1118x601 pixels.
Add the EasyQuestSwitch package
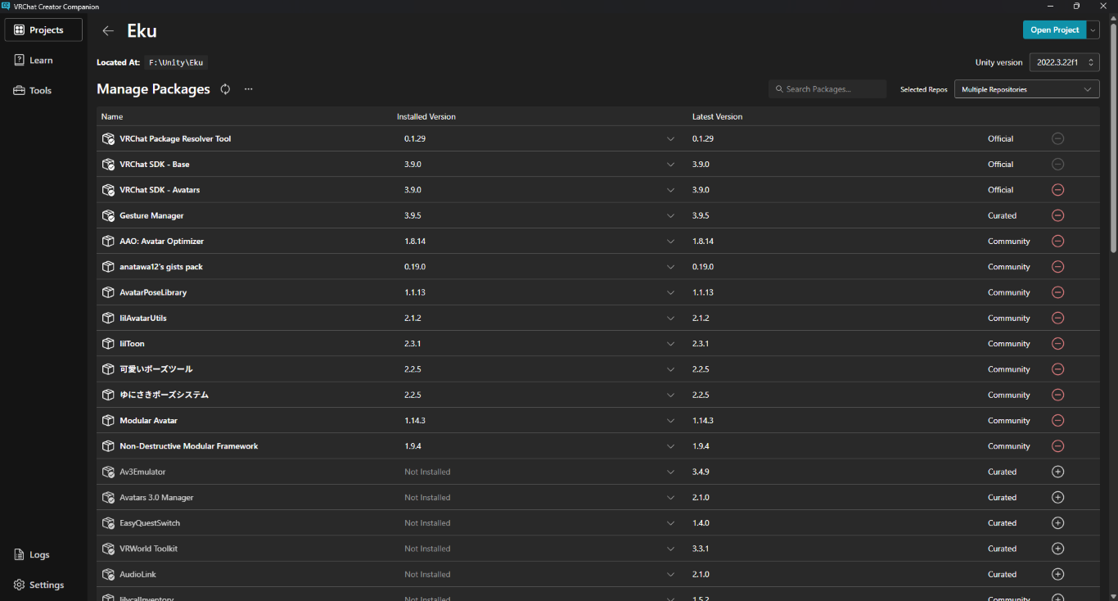pos(1057,523)
